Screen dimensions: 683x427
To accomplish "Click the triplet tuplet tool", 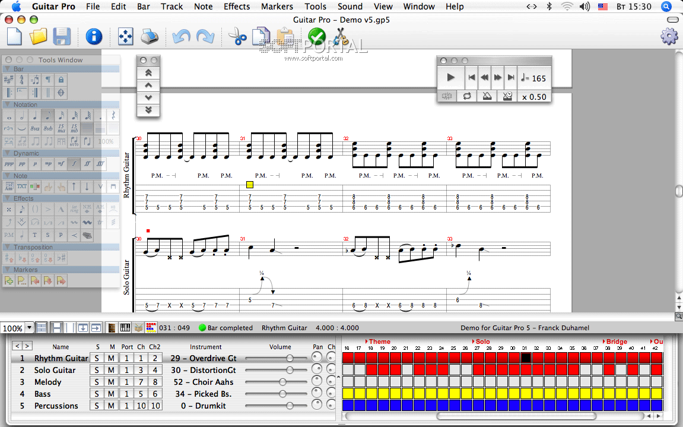I will click(x=9, y=129).
